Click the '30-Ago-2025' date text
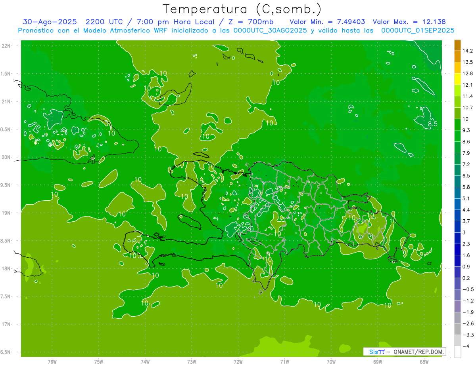Viewport: 476px width, 367px height. [x=50, y=22]
